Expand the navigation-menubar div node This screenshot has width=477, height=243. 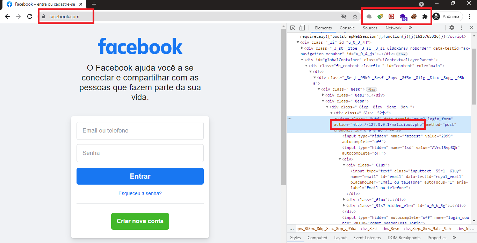point(302,48)
